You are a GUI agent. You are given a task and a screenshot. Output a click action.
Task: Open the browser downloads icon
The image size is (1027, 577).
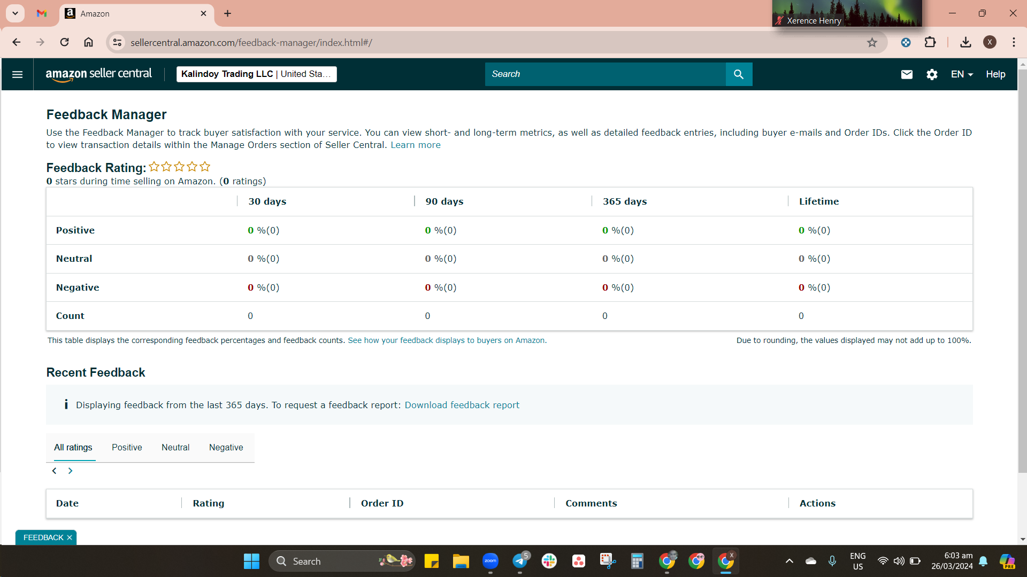coord(965,42)
